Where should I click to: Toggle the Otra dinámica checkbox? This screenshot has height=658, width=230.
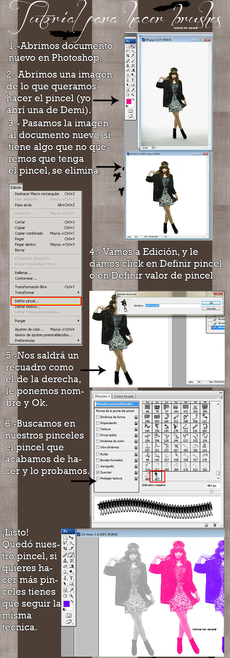(98, 447)
